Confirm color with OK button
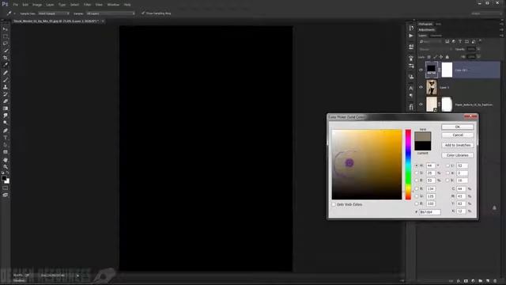This screenshot has width=506, height=285. tap(457, 127)
